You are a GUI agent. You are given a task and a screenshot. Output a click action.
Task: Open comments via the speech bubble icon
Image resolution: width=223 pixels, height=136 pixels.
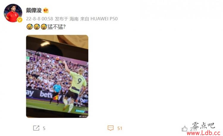pos(111,128)
